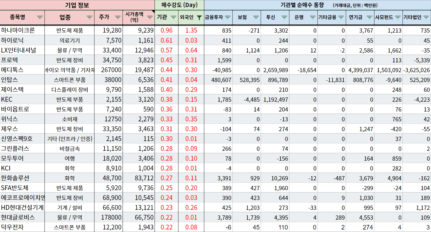Select stock name cell 인탑스
The image size is (431, 232).
22,80
